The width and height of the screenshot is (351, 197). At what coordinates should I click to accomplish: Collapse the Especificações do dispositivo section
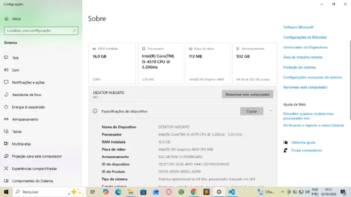tap(271, 111)
